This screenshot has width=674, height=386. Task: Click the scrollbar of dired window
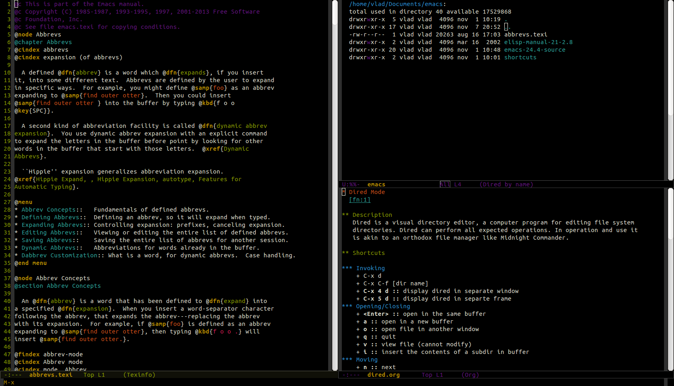coord(671,90)
